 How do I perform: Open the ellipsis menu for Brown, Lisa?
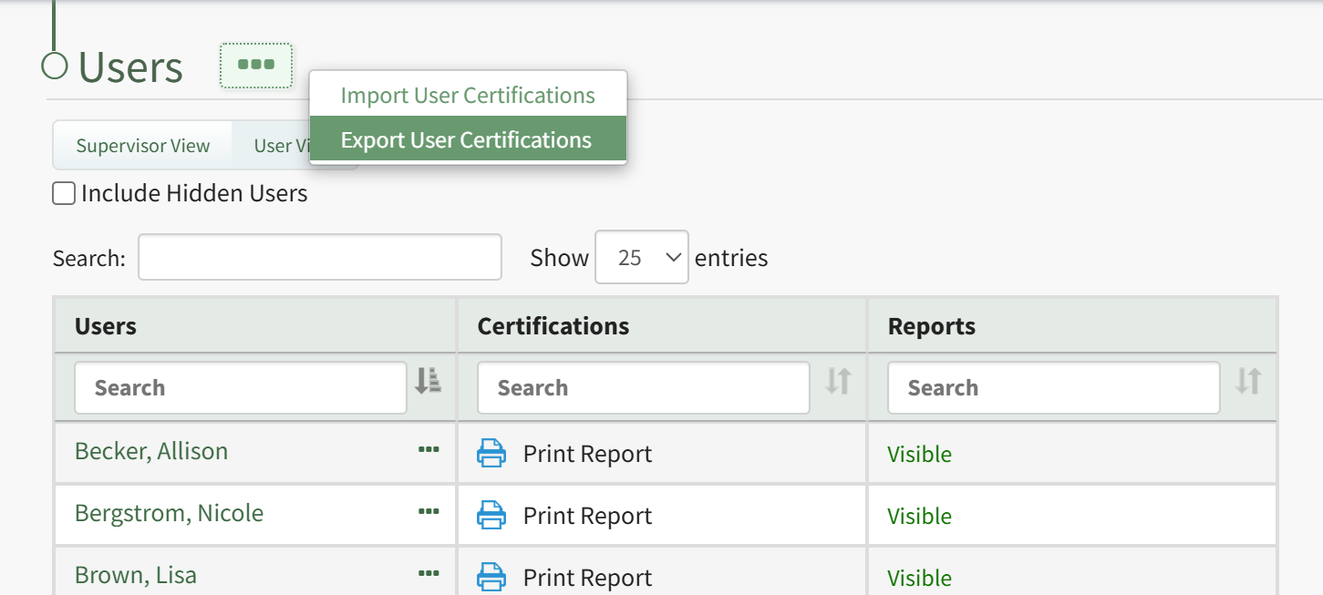[x=429, y=573]
